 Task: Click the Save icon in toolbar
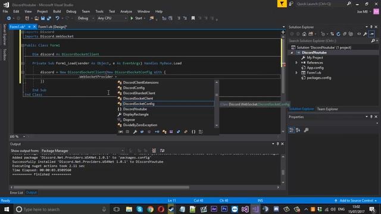[43, 18]
